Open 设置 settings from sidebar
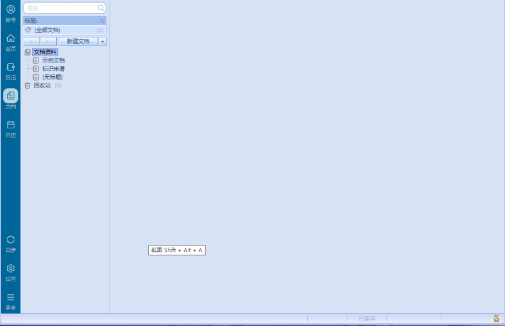Image resolution: width=505 pixels, height=326 pixels. (x=11, y=269)
